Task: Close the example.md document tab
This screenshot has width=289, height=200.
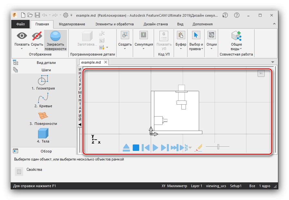Action: (106, 62)
